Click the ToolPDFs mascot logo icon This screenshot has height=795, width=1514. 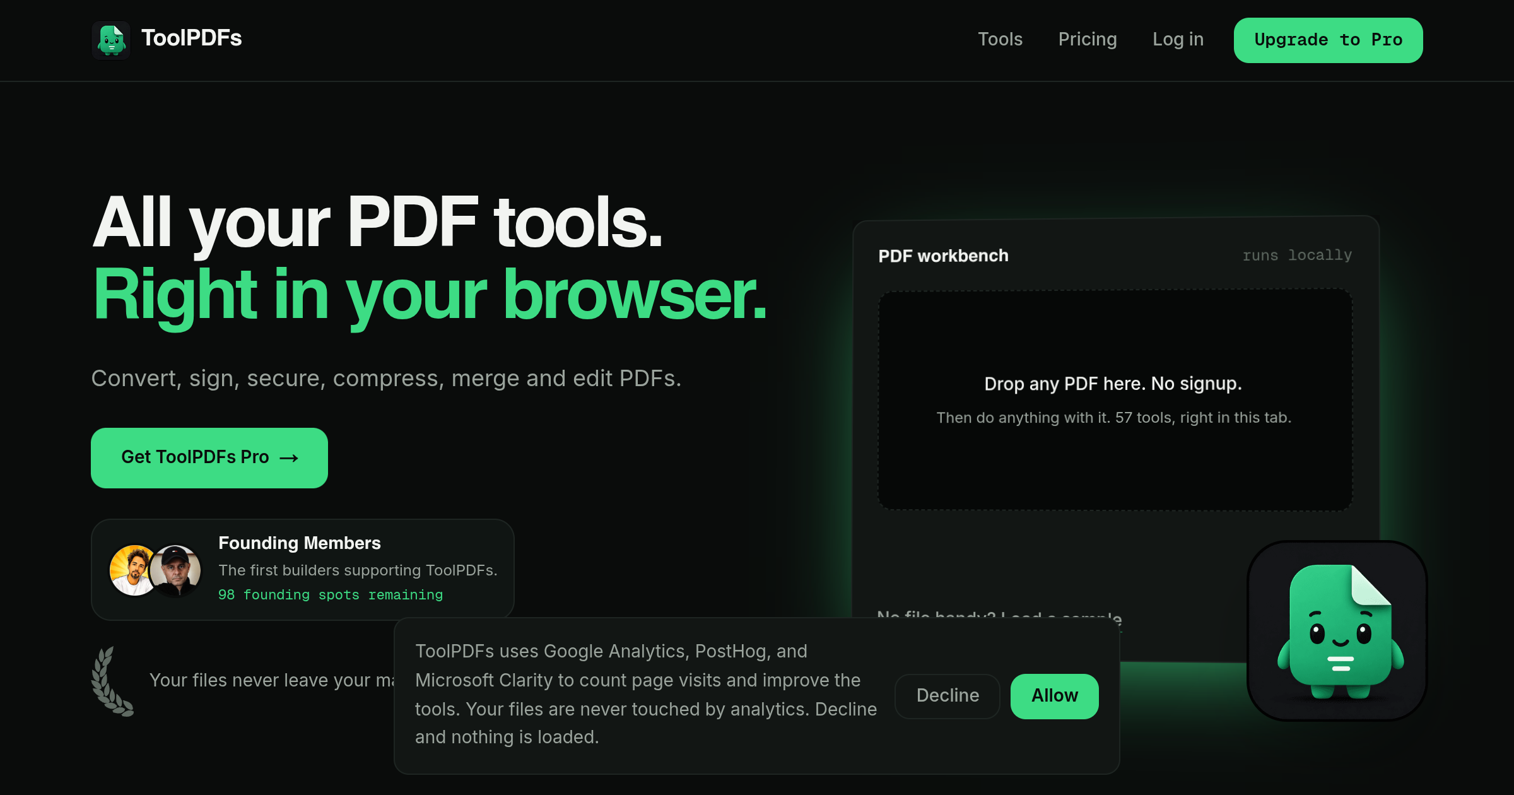coord(111,40)
